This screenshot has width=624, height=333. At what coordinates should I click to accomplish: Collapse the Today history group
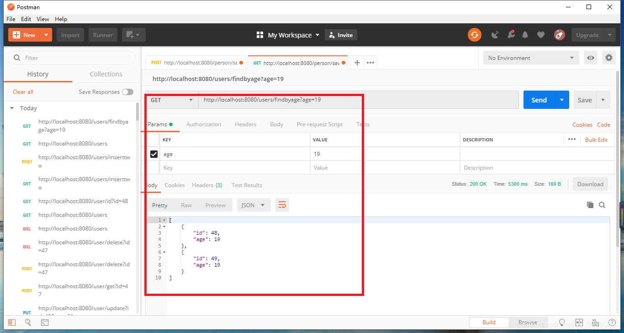pyautogui.click(x=12, y=108)
